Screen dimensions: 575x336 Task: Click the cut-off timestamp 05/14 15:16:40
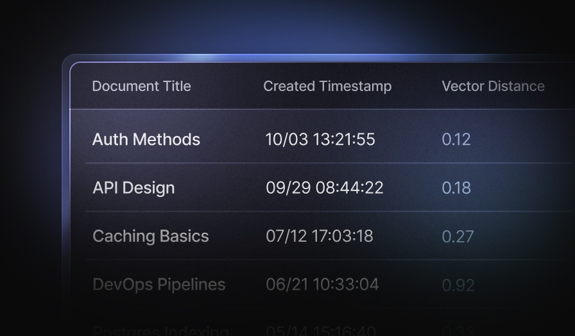coord(322,331)
